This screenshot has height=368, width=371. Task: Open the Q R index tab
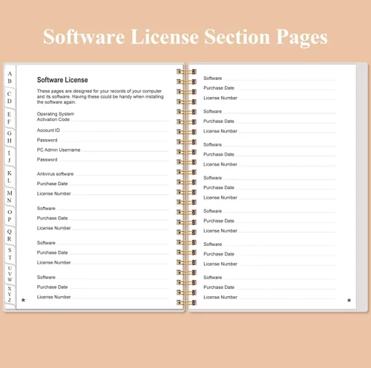10,235
